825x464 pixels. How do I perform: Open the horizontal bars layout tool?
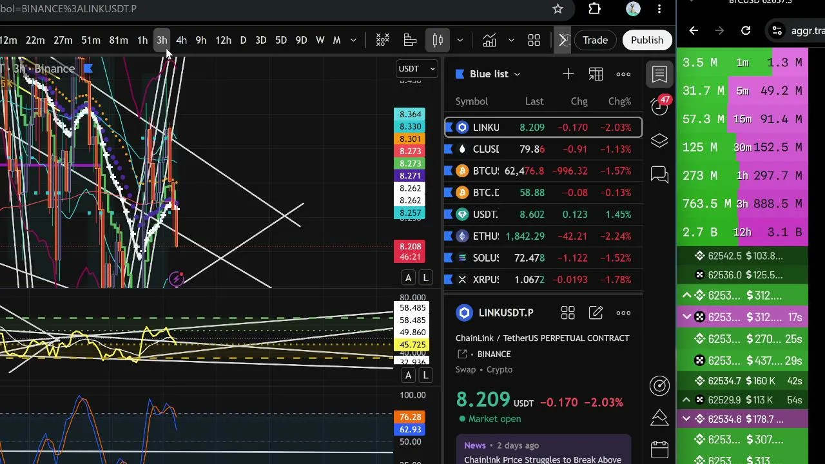[x=410, y=40]
